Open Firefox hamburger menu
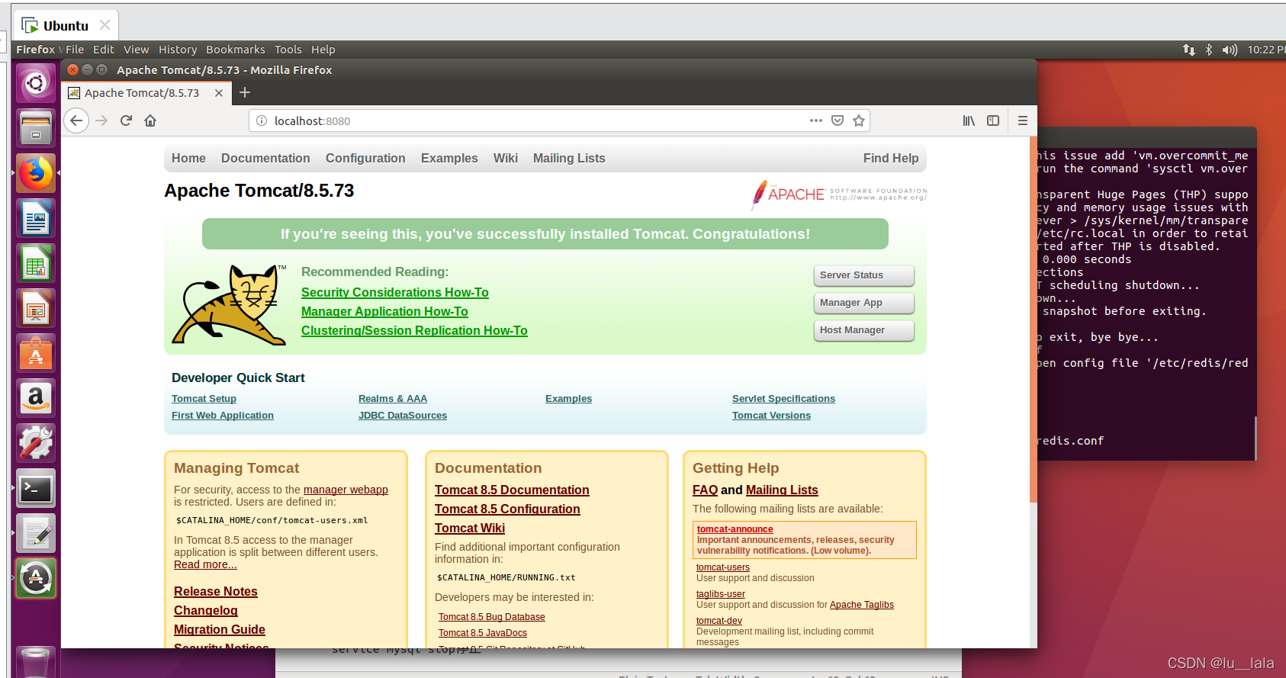This screenshot has height=678, width=1286. click(x=1023, y=120)
